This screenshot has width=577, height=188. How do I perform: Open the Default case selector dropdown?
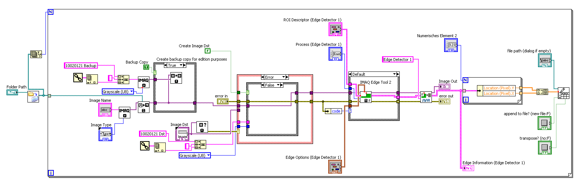[394, 74]
